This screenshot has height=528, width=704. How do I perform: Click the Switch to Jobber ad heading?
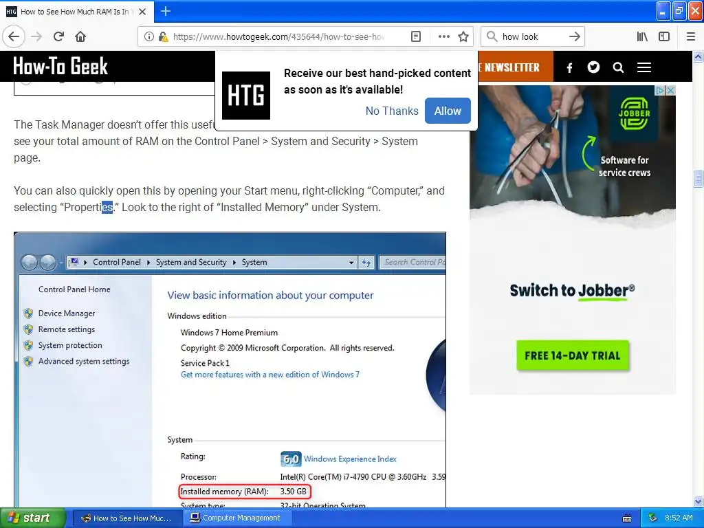(573, 291)
